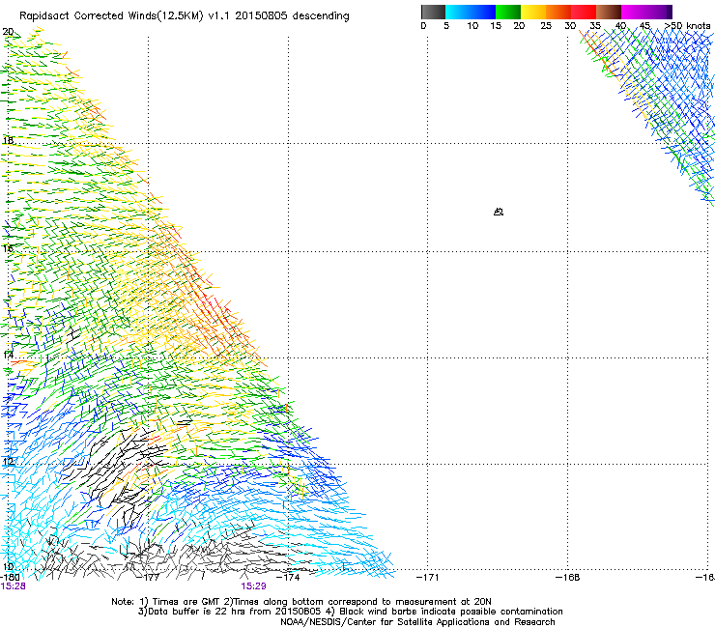Click the 'Rapidscat Corrected Winds(12.5KM)' title text
Screen dimensions: 715x628
[x=112, y=16]
